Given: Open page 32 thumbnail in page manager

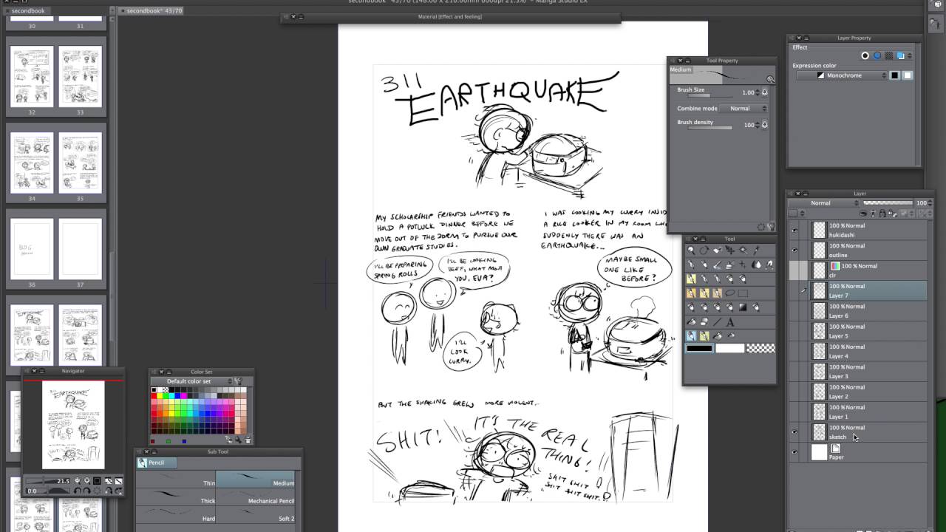Looking at the screenshot, I should pos(32,76).
